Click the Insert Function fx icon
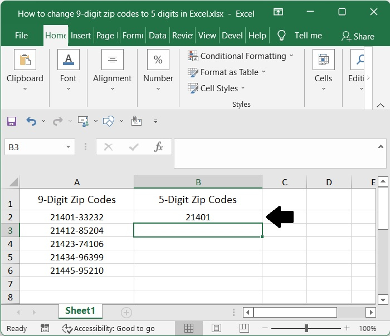This screenshot has height=336, width=390. click(158, 147)
